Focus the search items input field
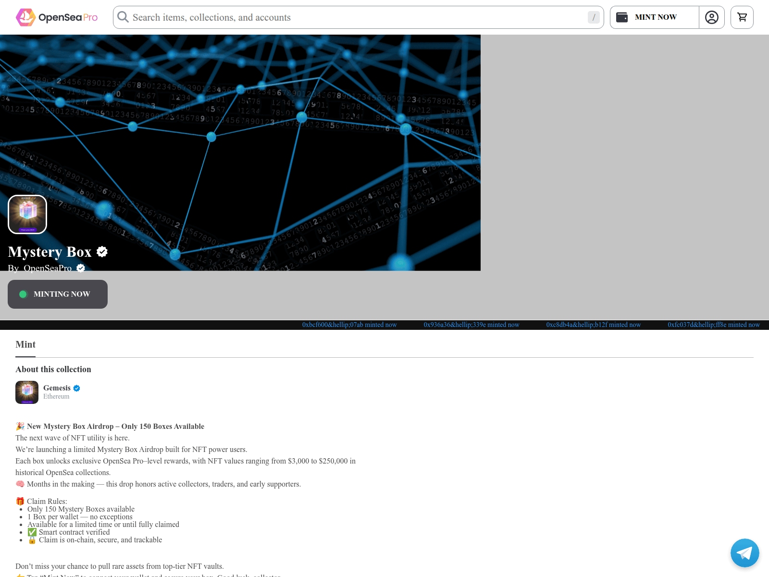Viewport: 769px width, 577px height. pyautogui.click(x=356, y=17)
